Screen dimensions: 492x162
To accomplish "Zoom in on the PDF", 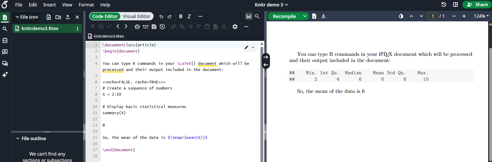I will tap(464, 16).
